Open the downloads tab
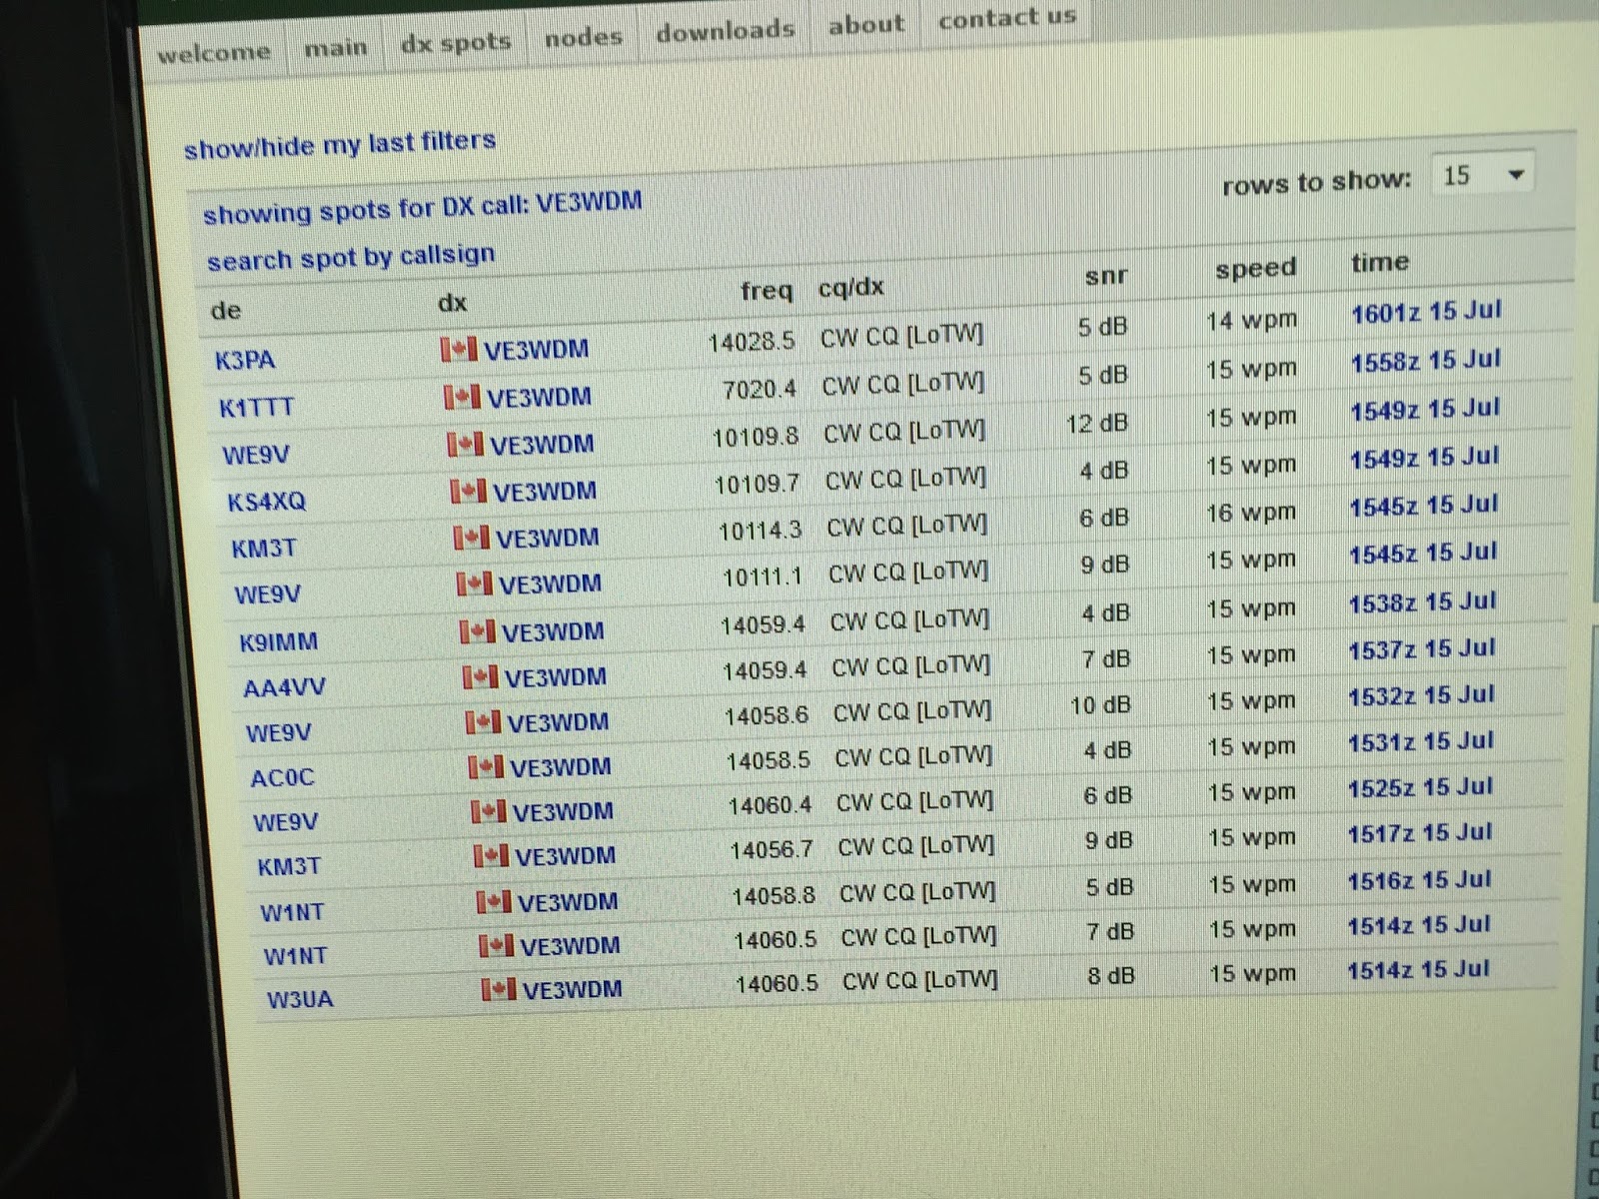 [x=726, y=30]
